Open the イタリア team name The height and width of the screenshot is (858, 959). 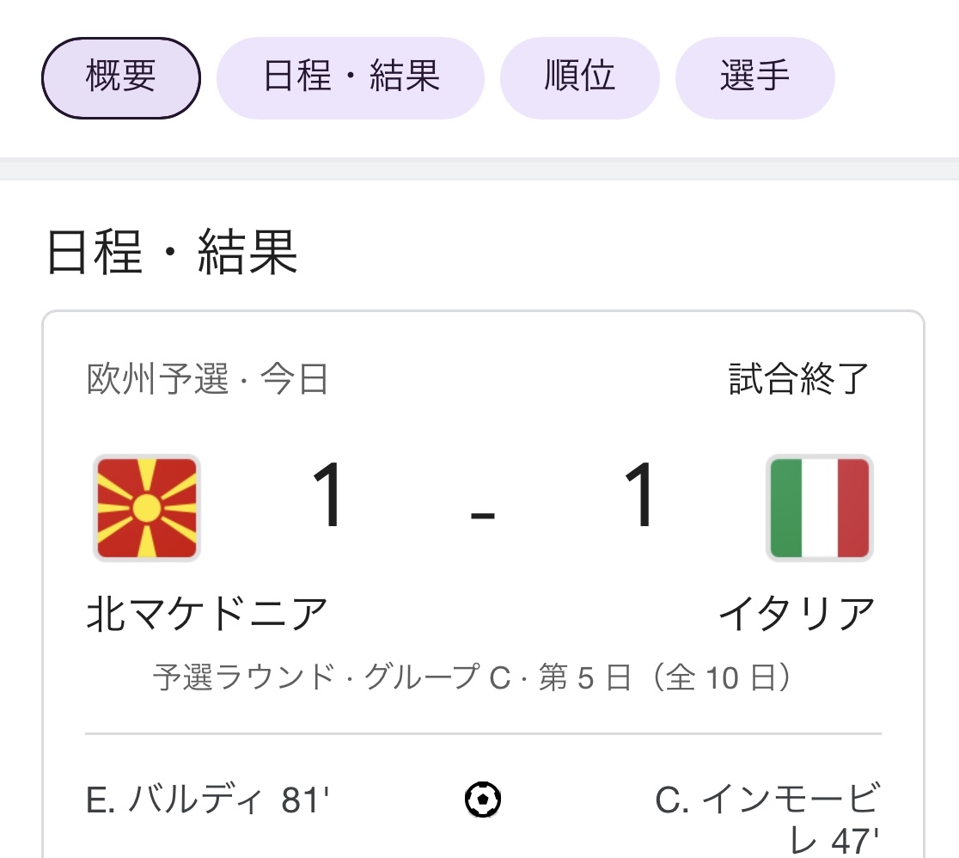point(797,614)
